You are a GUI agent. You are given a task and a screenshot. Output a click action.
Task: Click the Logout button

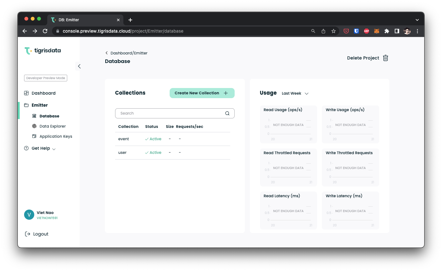coord(36,234)
